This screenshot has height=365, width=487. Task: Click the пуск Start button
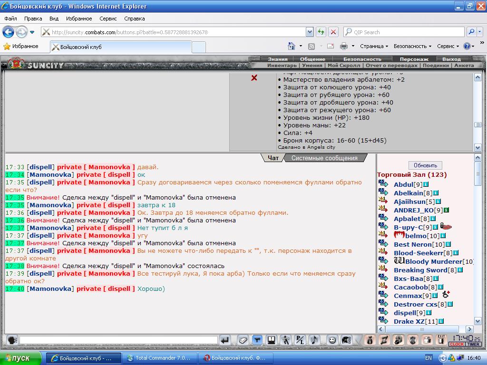(x=20, y=358)
